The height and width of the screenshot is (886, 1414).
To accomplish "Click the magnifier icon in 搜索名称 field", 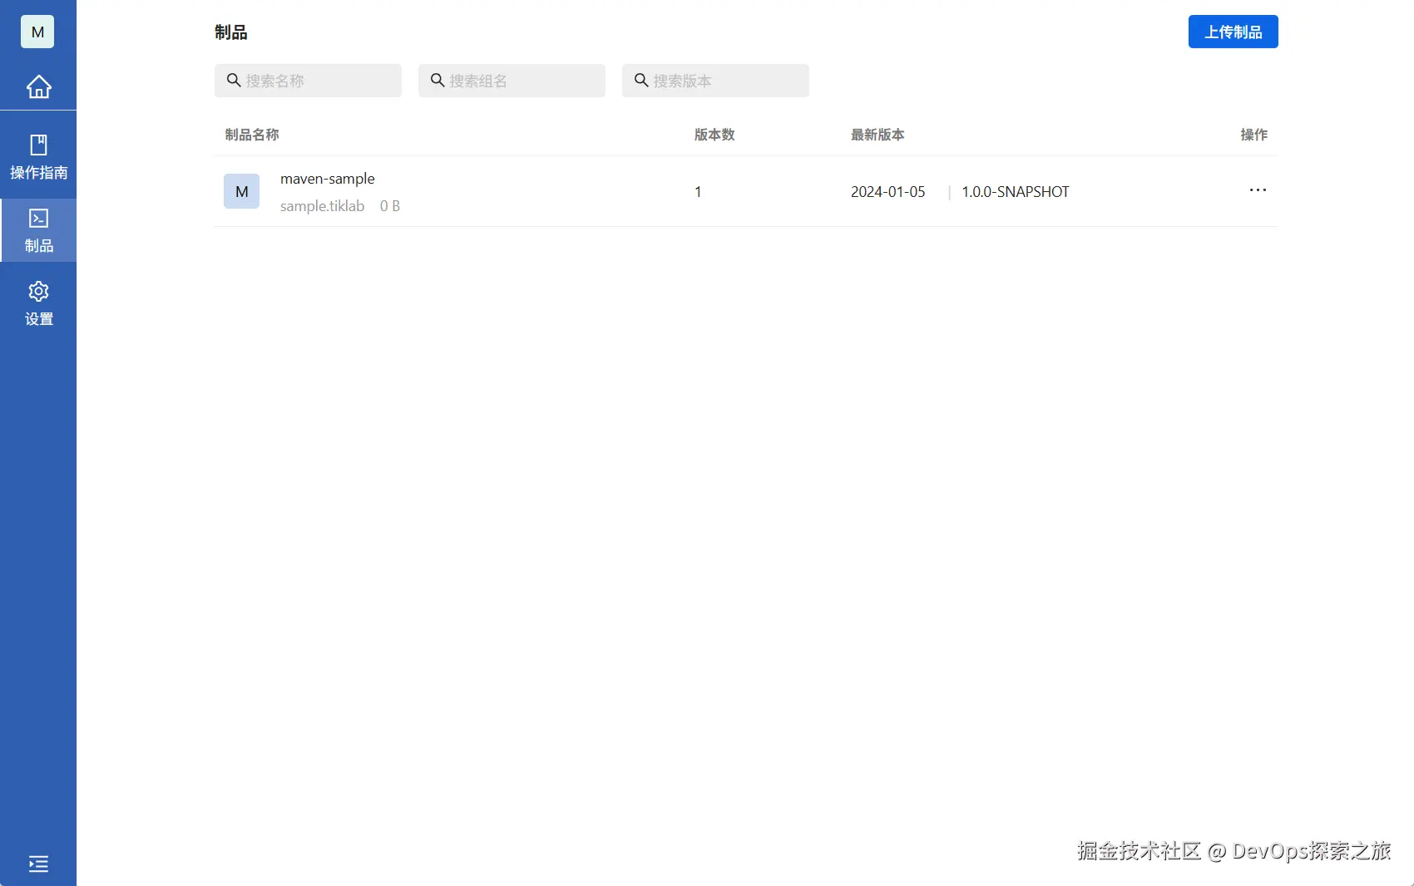I will [234, 80].
